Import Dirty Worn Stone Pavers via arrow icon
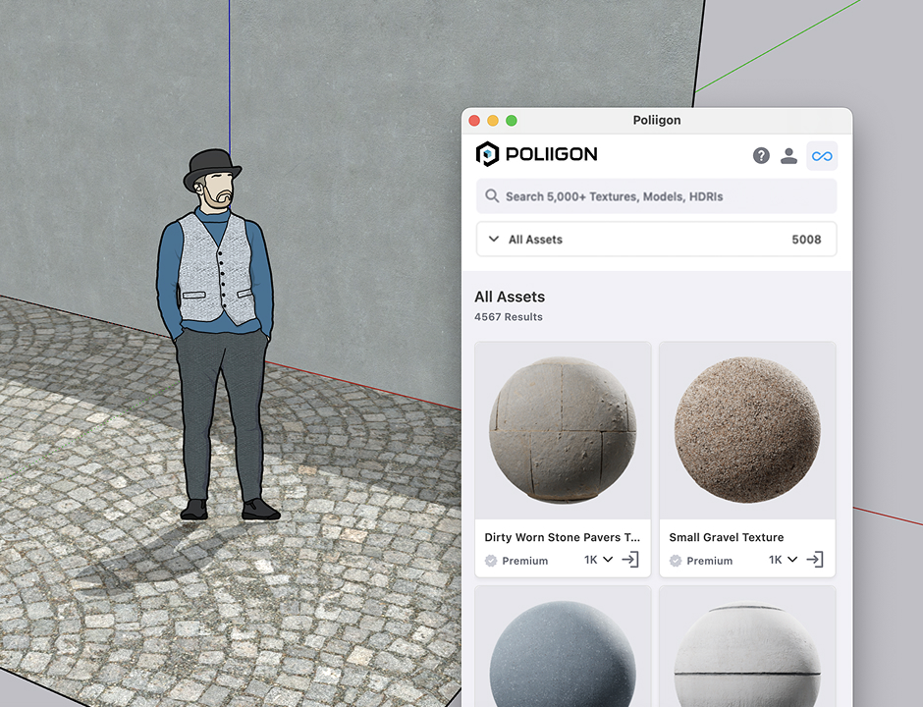 point(630,560)
